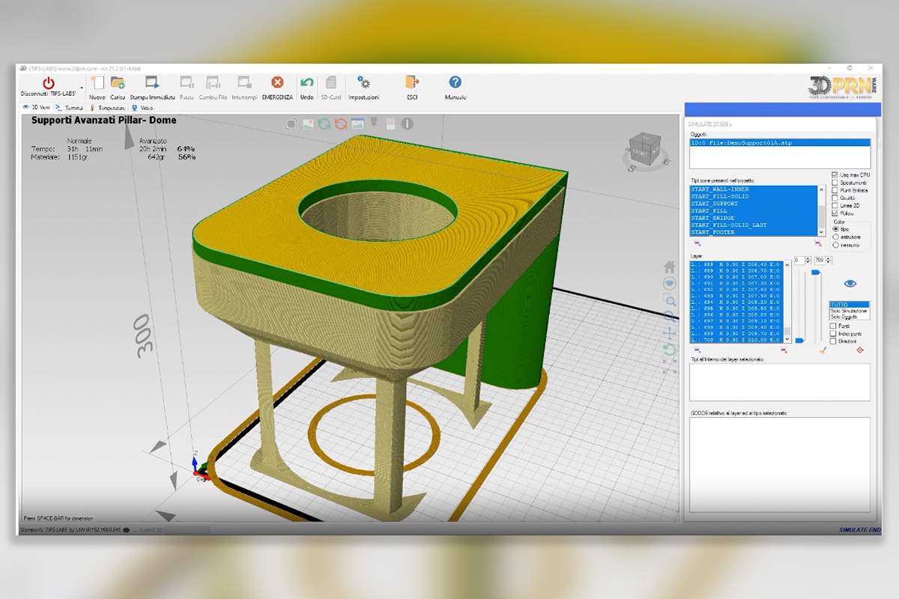Enable the Punti checkbox
The height and width of the screenshot is (599, 899).
tap(833, 326)
